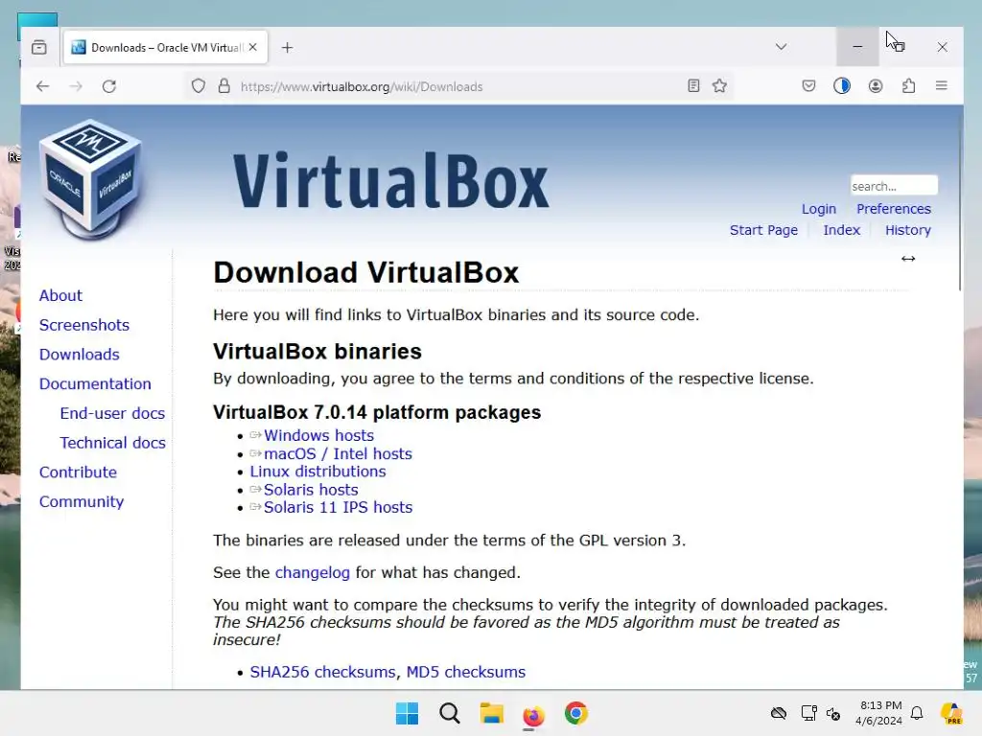Click the double-arrow page width toggle icon
982x736 pixels.
(908, 259)
